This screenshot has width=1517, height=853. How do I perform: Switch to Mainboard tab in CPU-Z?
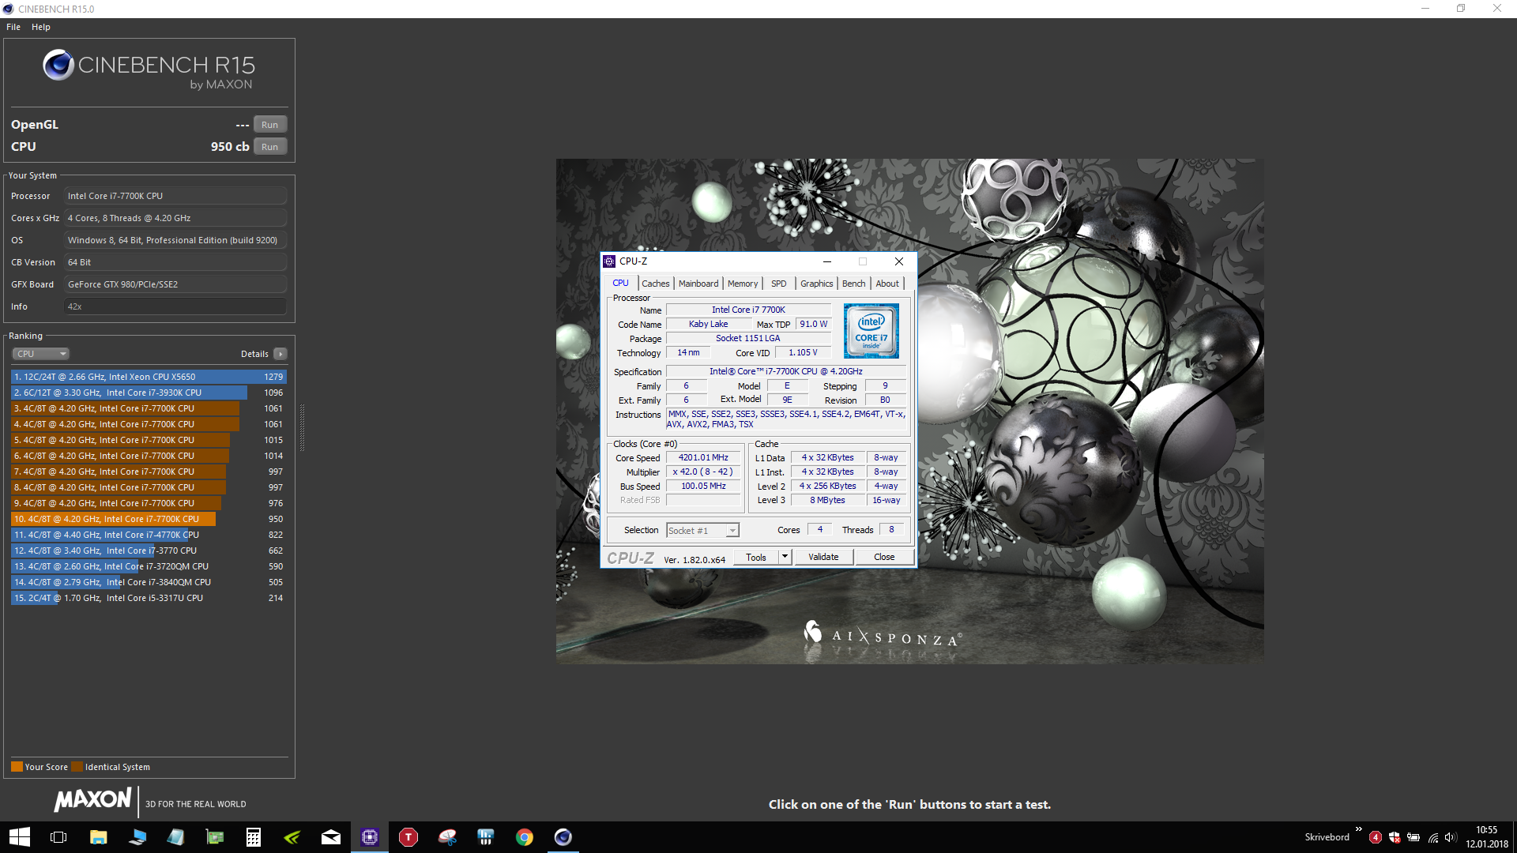(698, 284)
